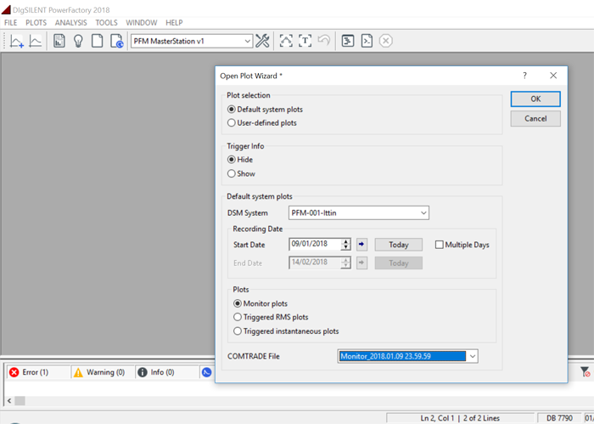Expand the DSM System dropdown
This screenshot has height=424, width=594.
(x=423, y=213)
